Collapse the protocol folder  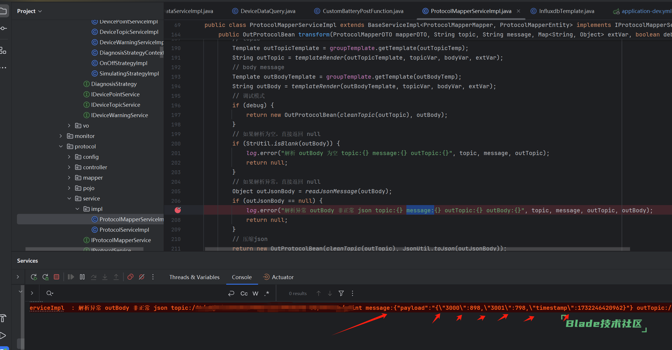point(61,146)
